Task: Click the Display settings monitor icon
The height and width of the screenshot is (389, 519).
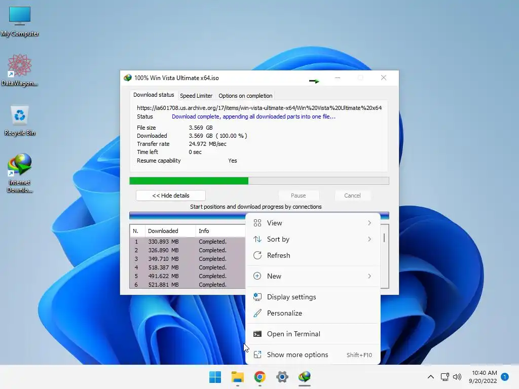Action: tap(257, 297)
